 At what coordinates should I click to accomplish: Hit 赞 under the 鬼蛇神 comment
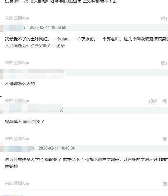(x=165, y=184)
